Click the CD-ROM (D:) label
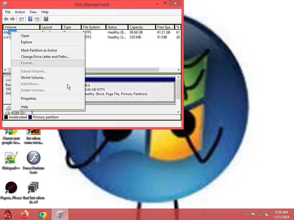The height and width of the screenshot is (220, 294). (16, 113)
